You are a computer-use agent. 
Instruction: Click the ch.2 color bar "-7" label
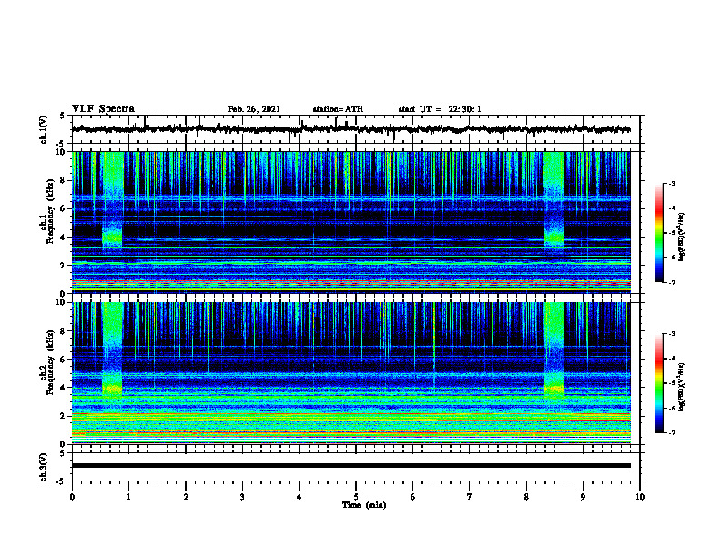(672, 432)
